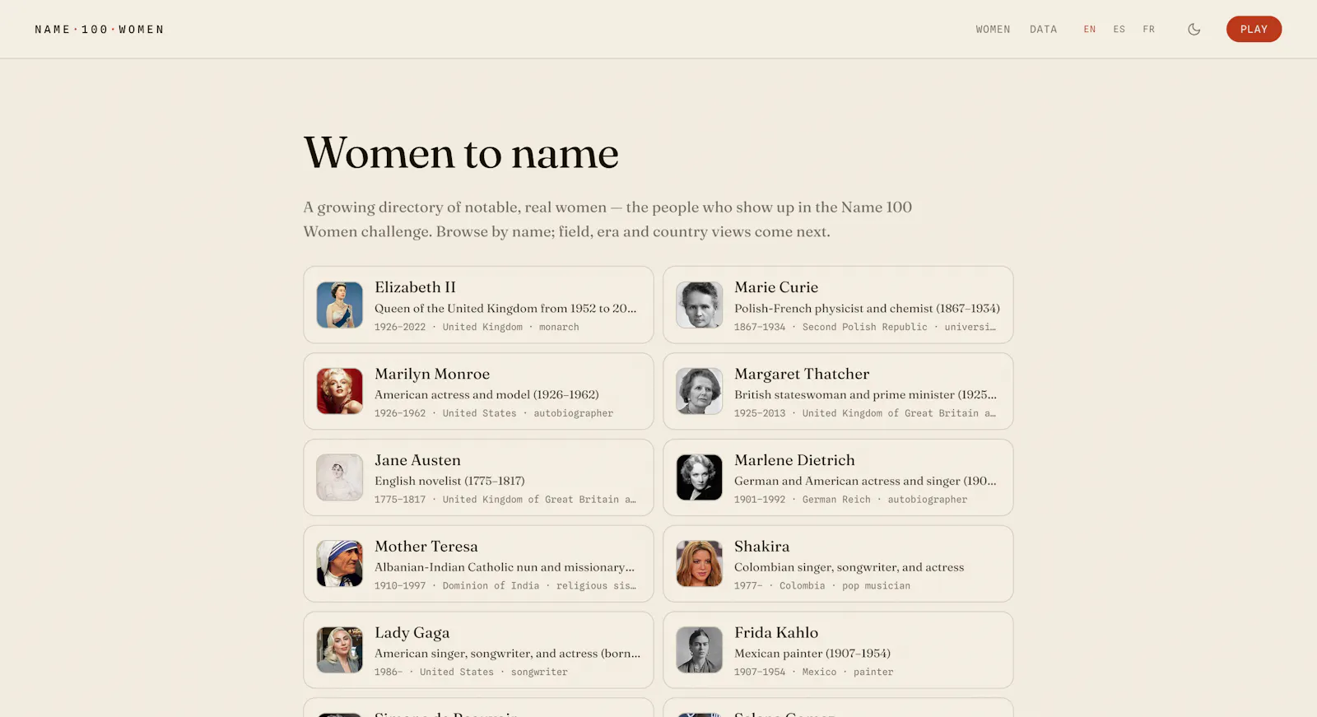Click '1901–1992 · German Reich · autobiographer' line
This screenshot has width=1317, height=717.
coord(850,500)
